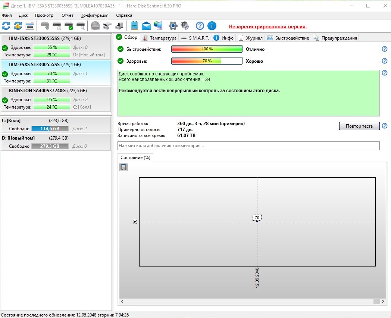Click the disk with magnifier toolbar icon
Screen dimensions: 391x318
(81, 26)
